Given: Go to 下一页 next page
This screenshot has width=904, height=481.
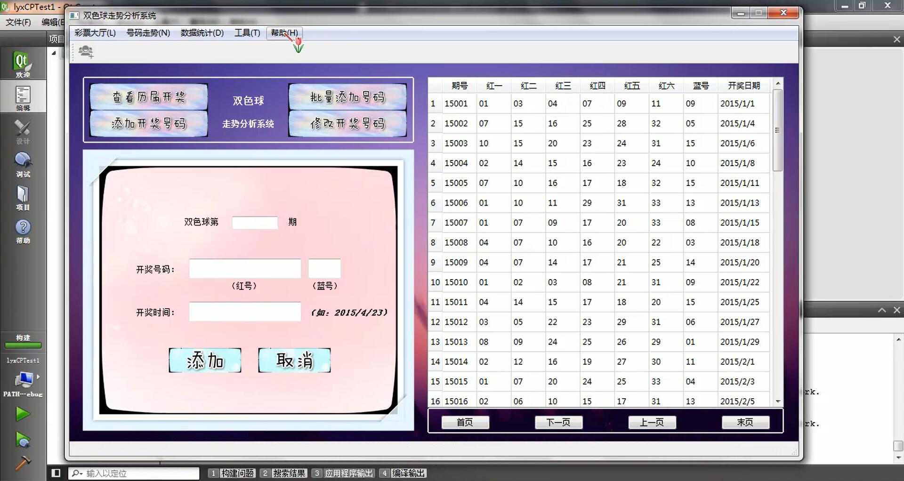Looking at the screenshot, I should [558, 422].
